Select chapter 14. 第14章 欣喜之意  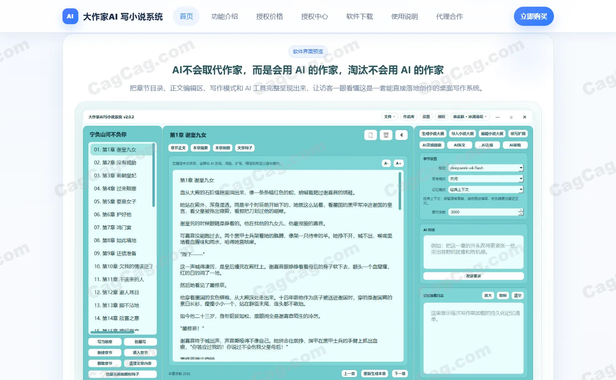(x=121, y=318)
